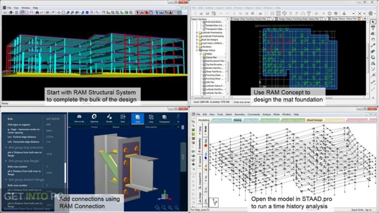Click green print icon in RAM Structural toolbar

tap(11, 12)
